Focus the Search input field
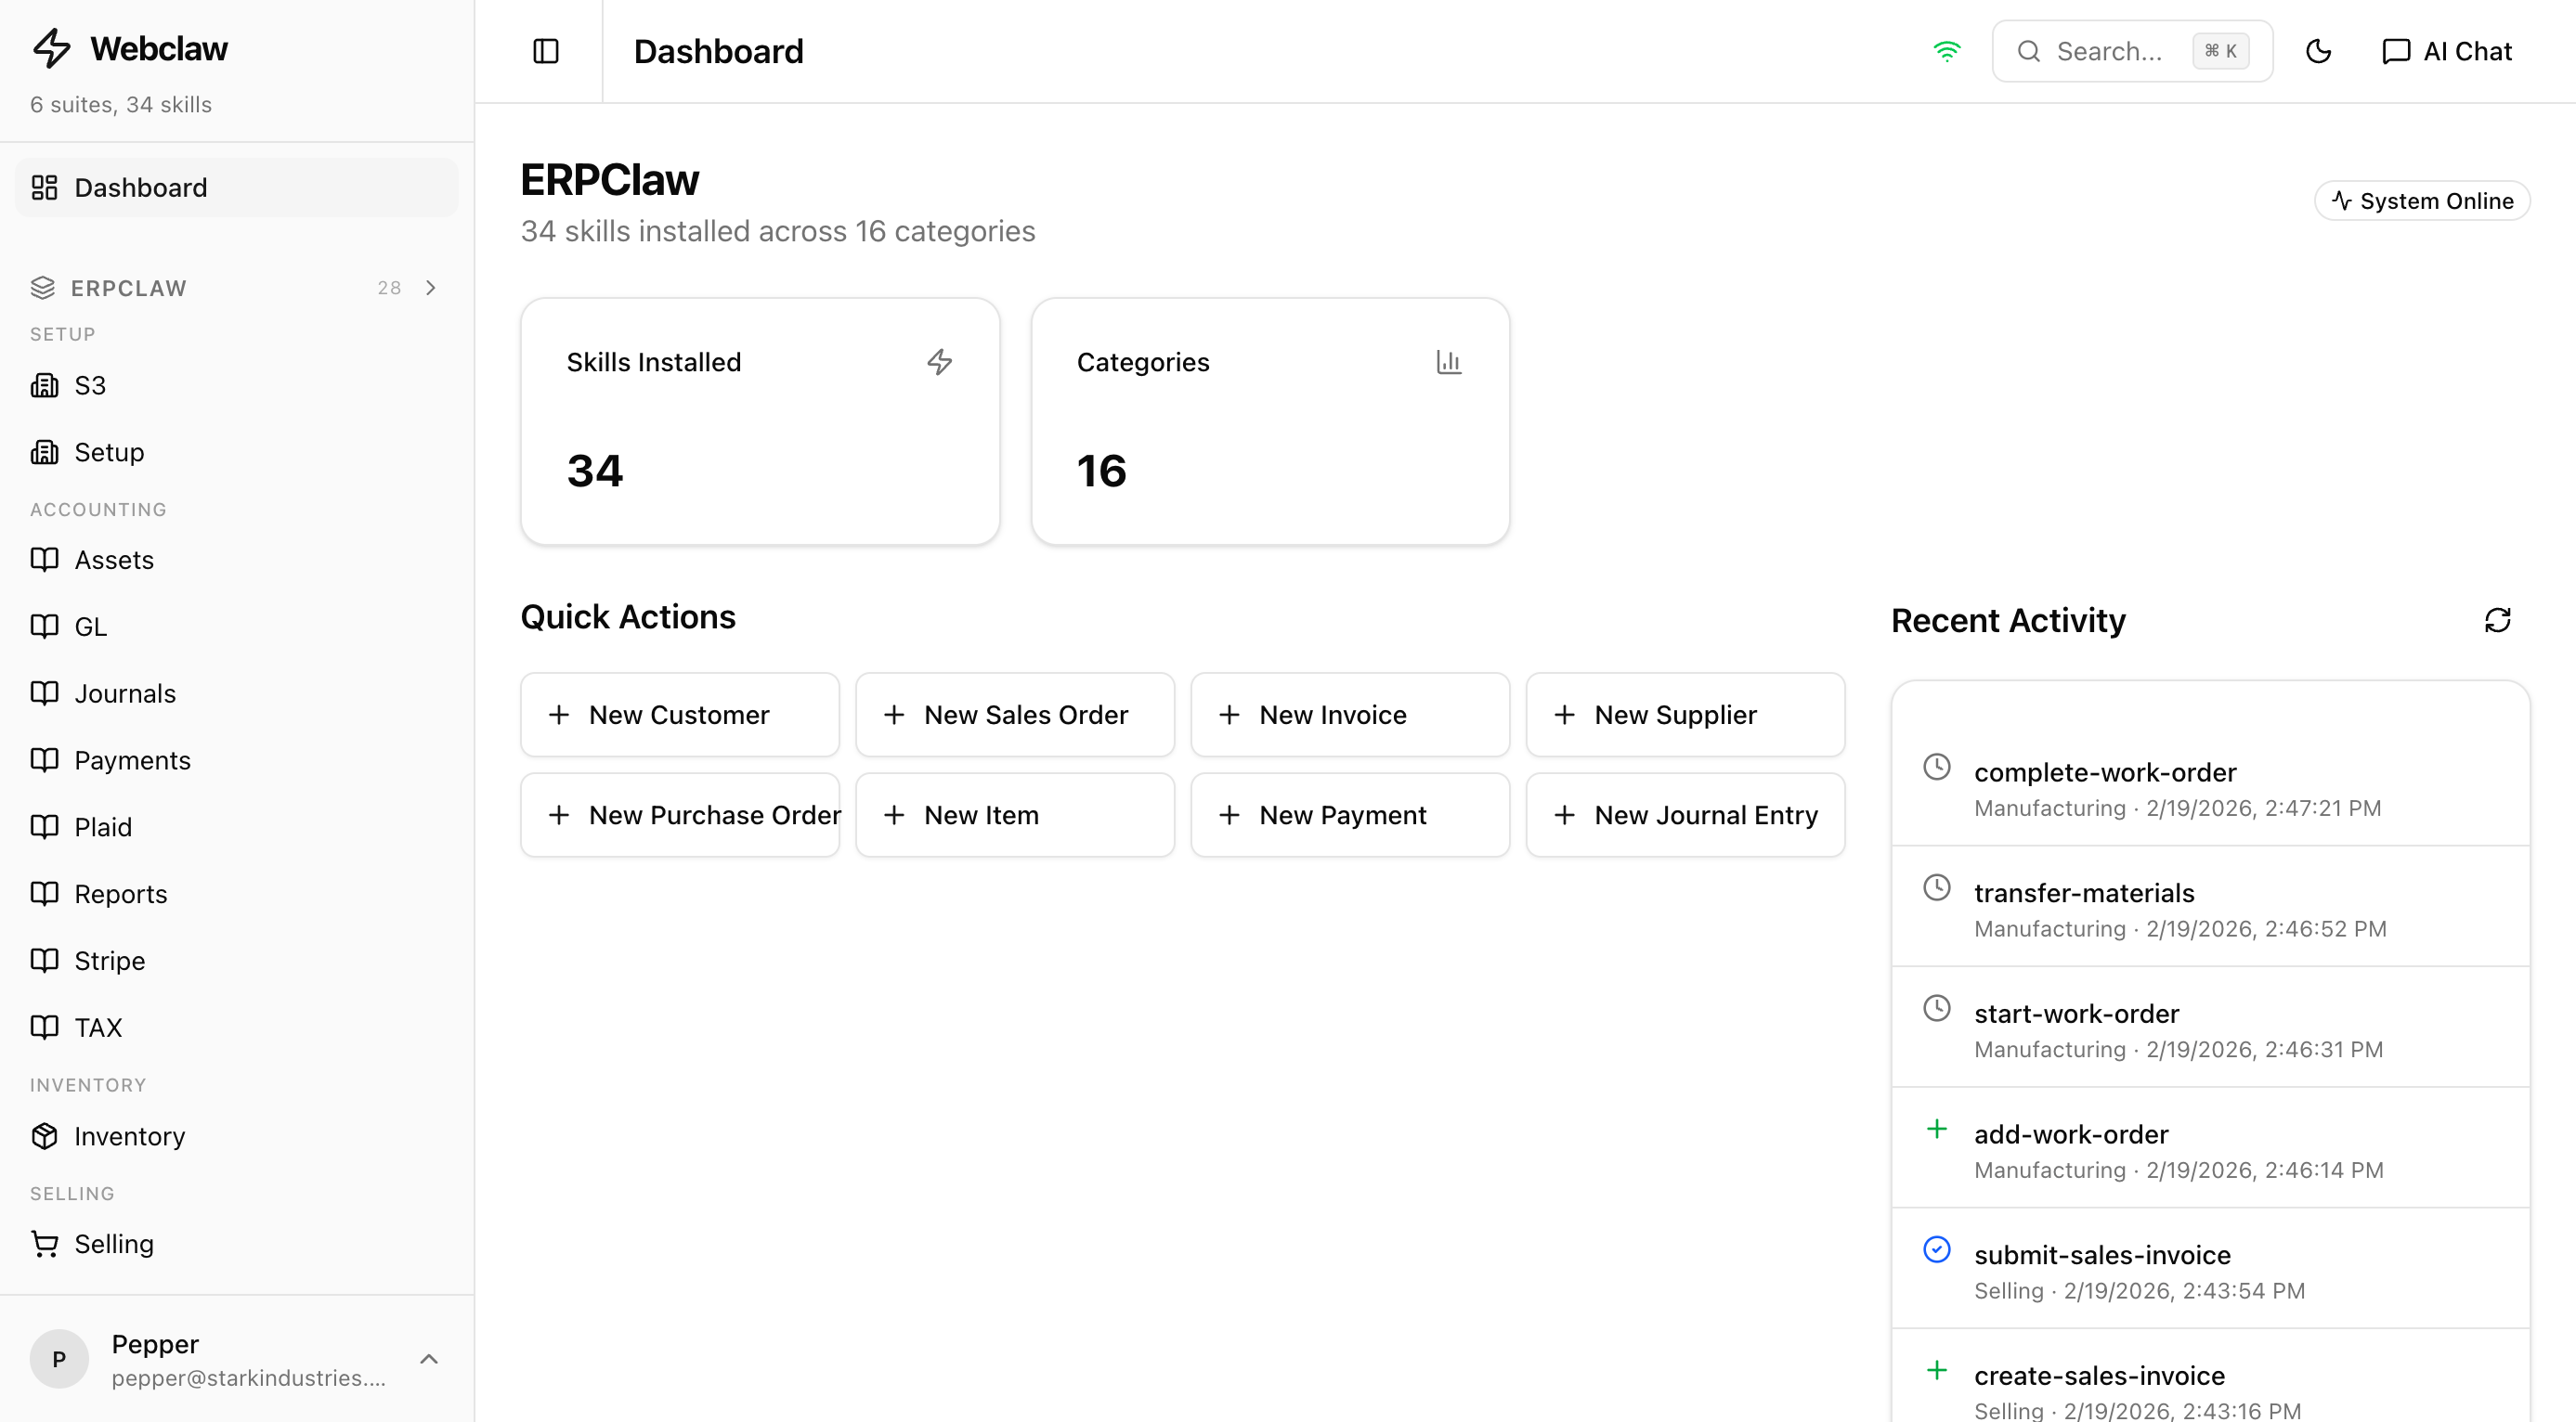The height and width of the screenshot is (1422, 2576). (x=2132, y=51)
